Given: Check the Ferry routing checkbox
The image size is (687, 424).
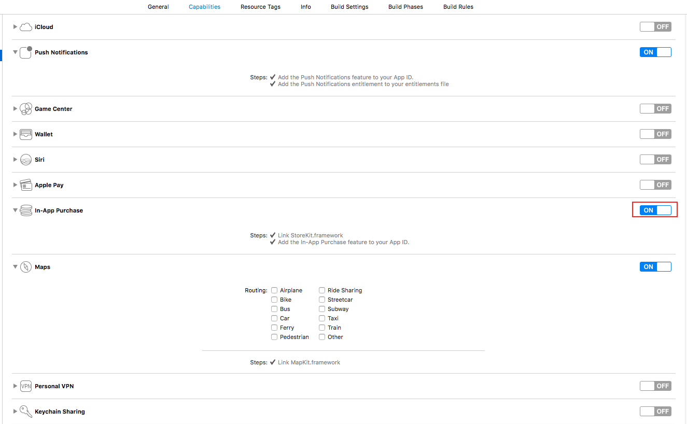Looking at the screenshot, I should [x=274, y=328].
